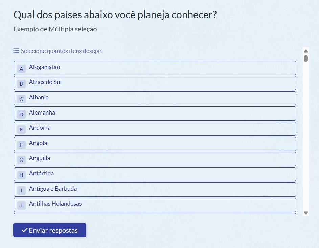The image size is (319, 248).
Task: Tick the Andorra option
Action: pos(155,129)
